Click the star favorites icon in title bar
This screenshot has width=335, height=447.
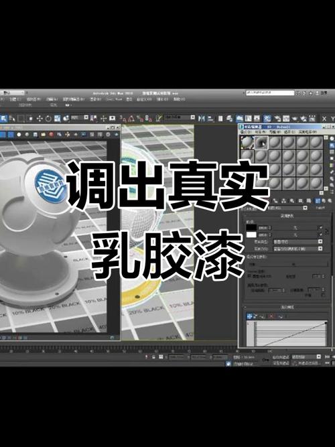coord(310,93)
